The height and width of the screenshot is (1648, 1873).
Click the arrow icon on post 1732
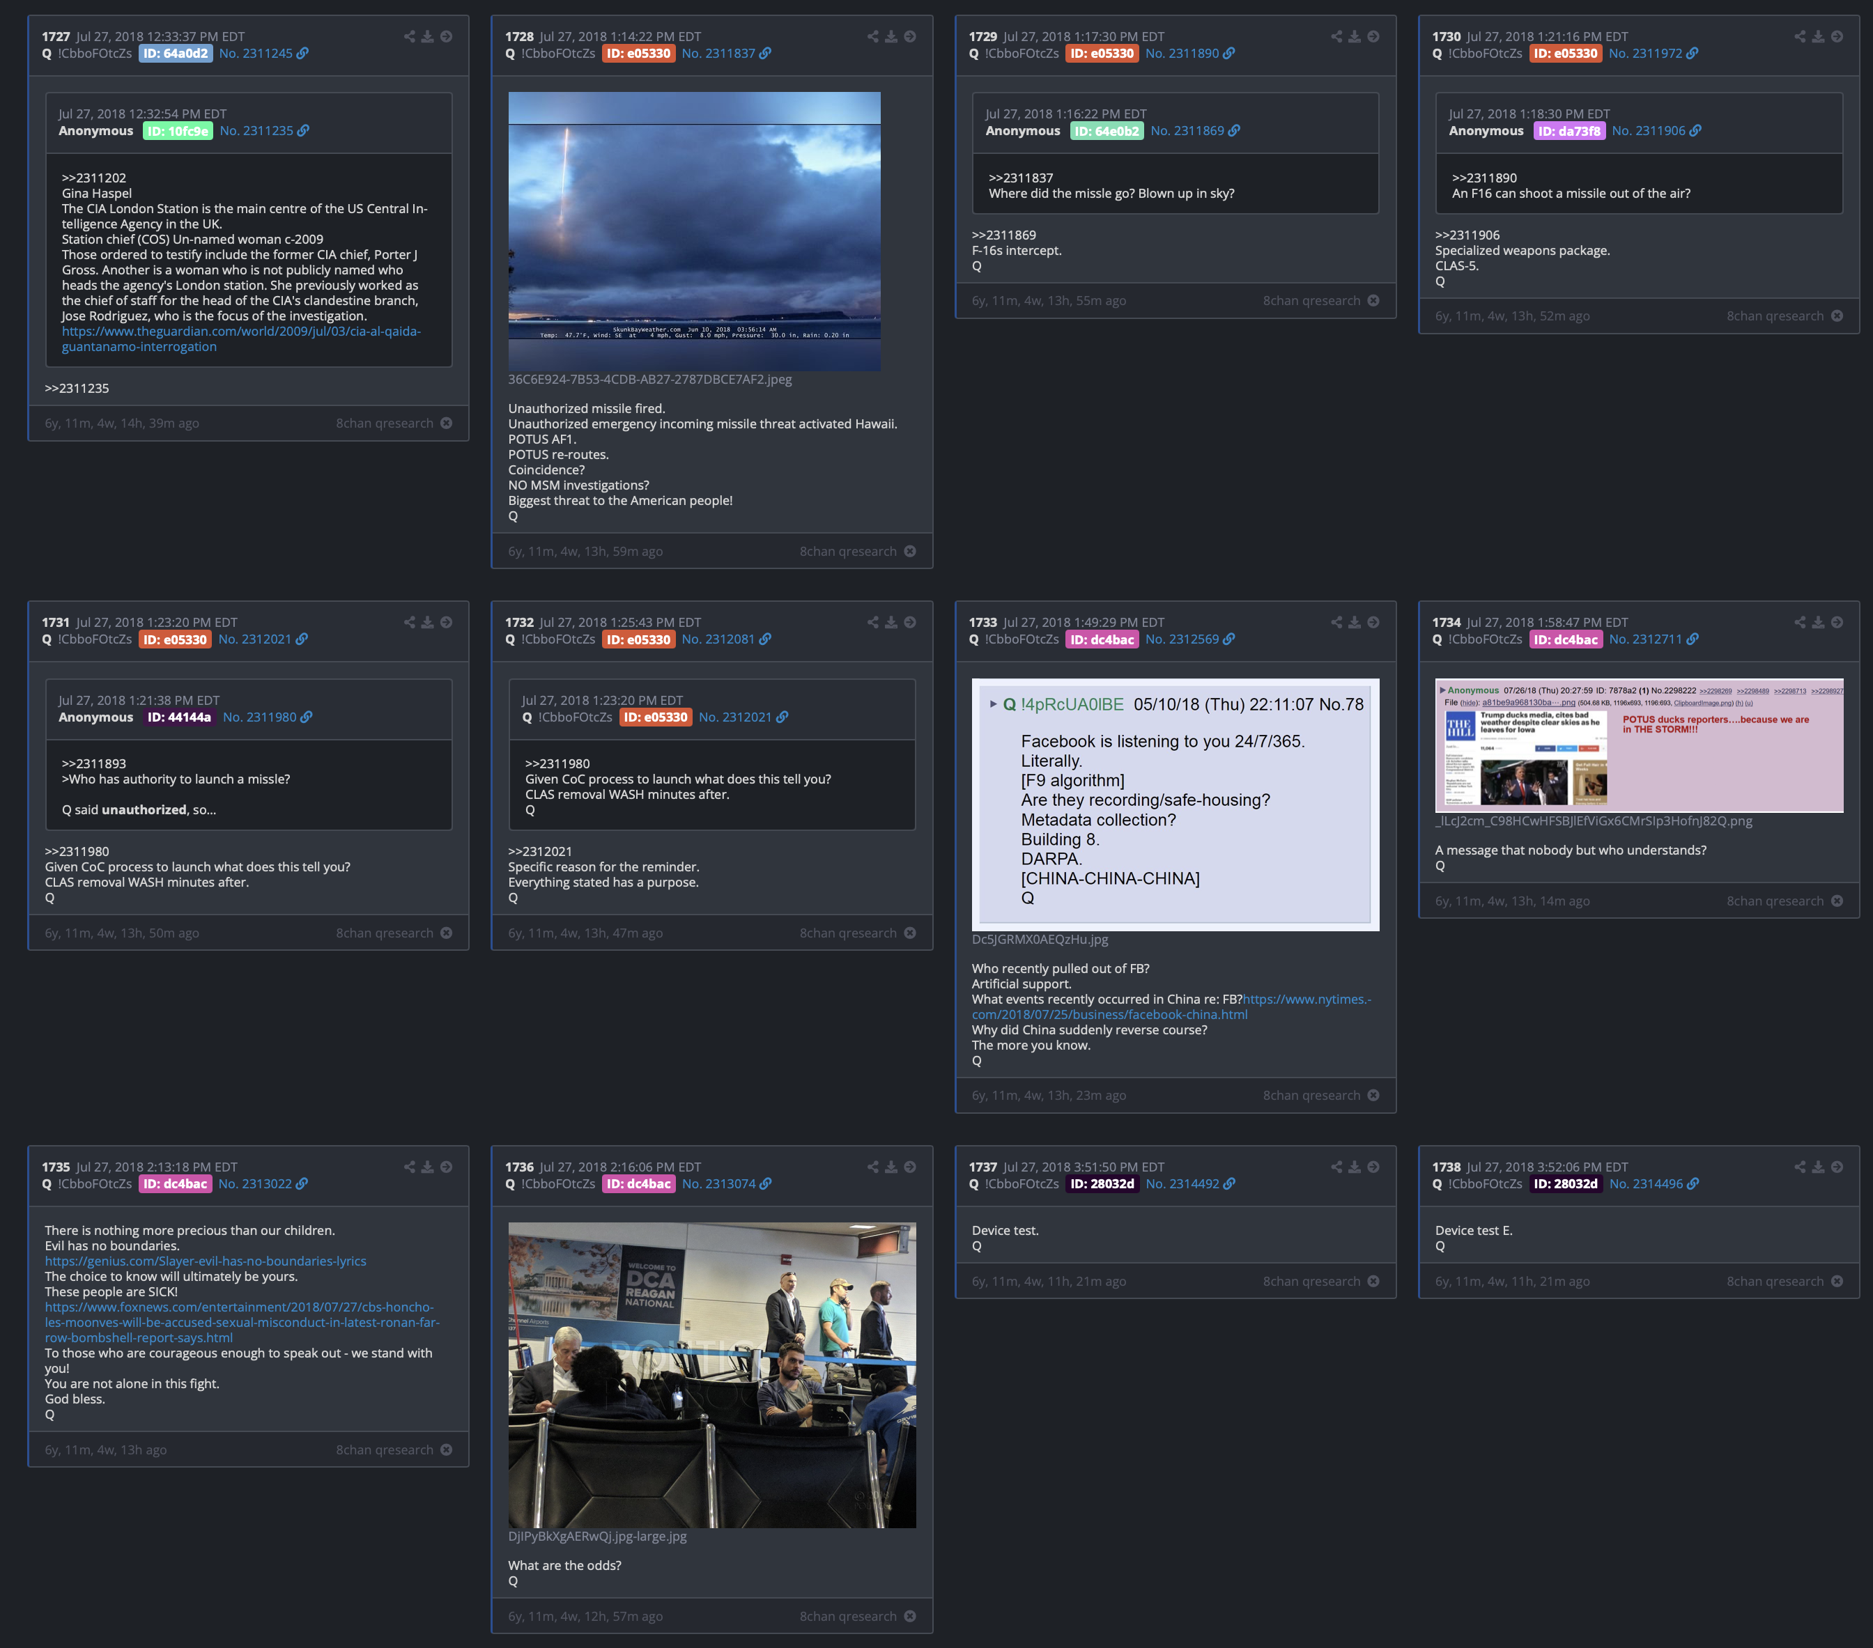point(910,622)
